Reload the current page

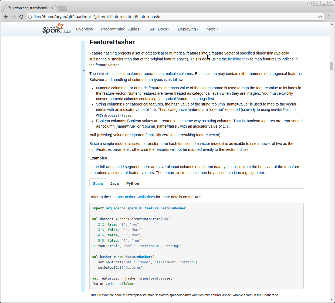(x=21, y=17)
